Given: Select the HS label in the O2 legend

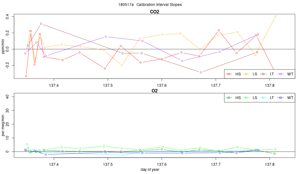Looking at the screenshot, I should [x=238, y=98].
